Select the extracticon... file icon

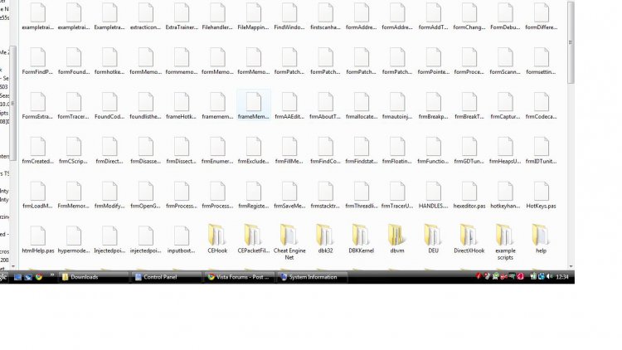pos(146,12)
